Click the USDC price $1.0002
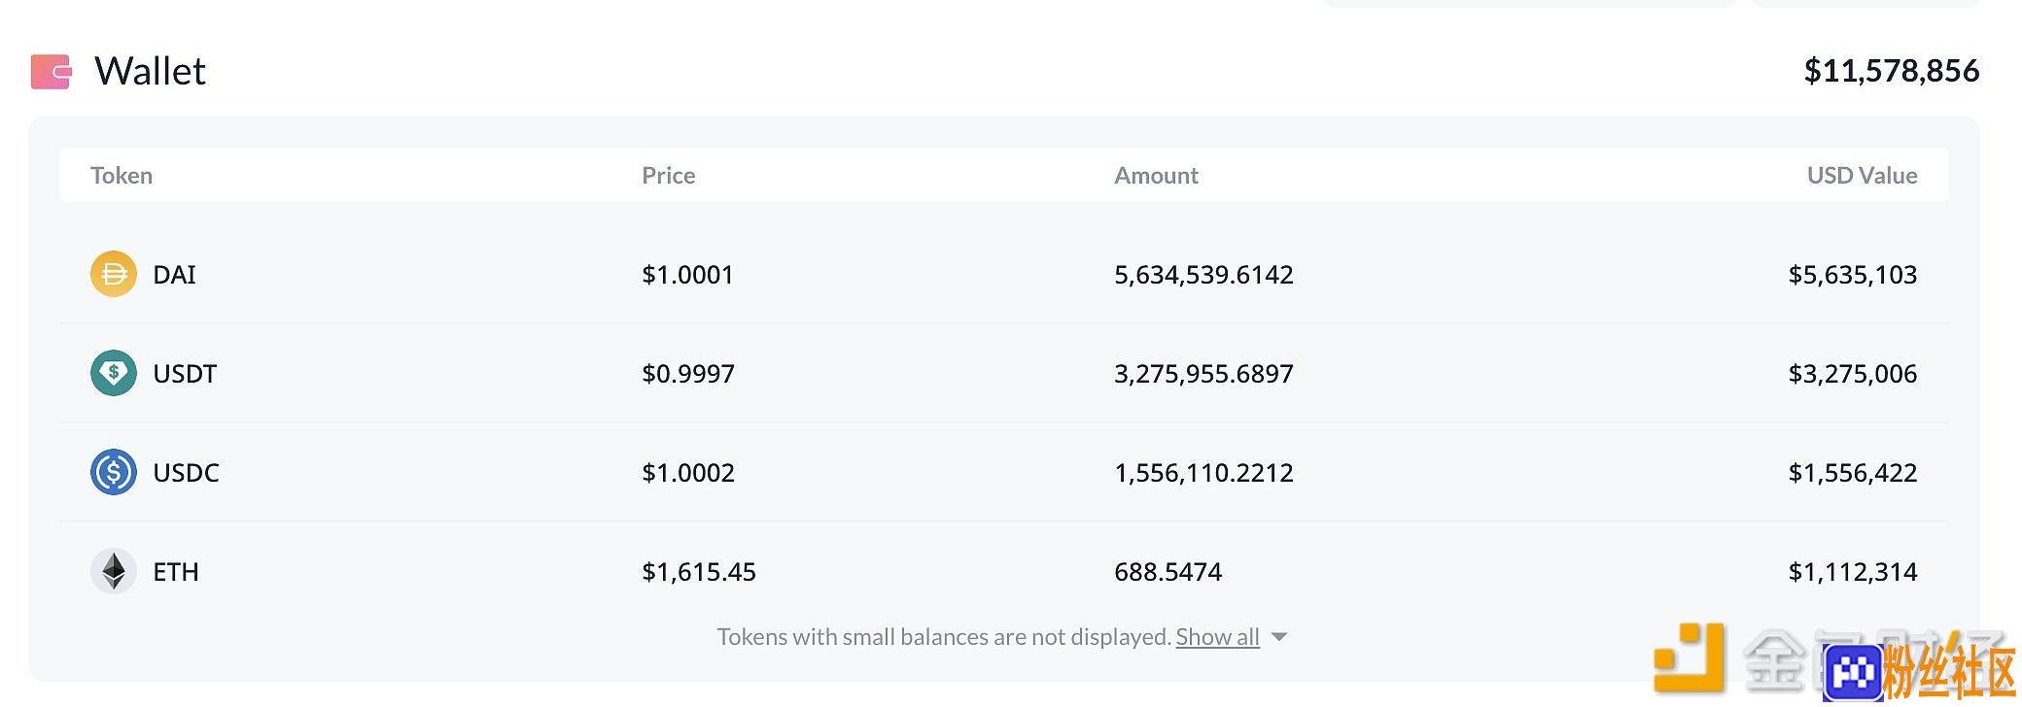The width and height of the screenshot is (2022, 707). click(x=688, y=473)
